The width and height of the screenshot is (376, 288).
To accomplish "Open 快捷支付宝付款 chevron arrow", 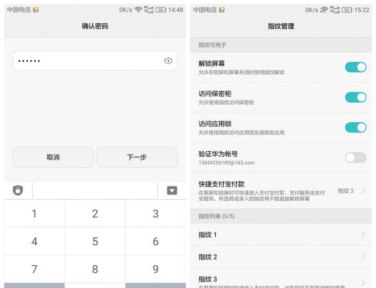I will [363, 190].
